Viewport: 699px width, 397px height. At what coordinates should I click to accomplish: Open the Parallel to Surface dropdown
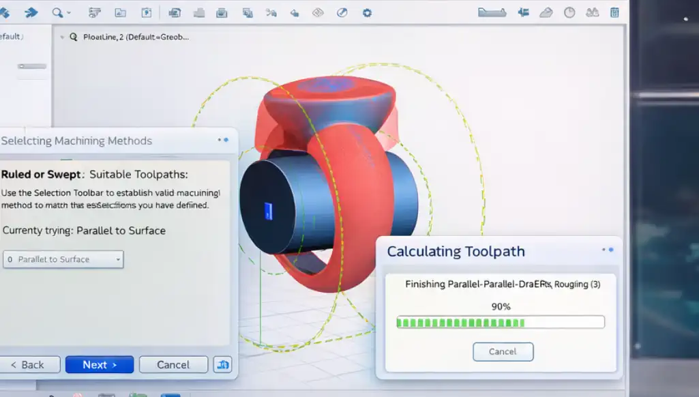pyautogui.click(x=63, y=259)
